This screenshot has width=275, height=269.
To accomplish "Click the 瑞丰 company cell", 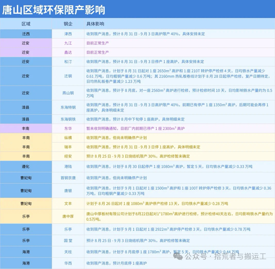I will pos(68,147).
